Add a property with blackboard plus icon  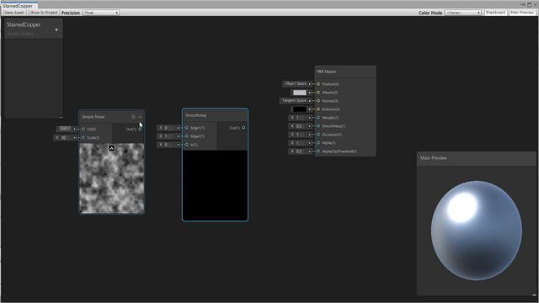coord(56,30)
